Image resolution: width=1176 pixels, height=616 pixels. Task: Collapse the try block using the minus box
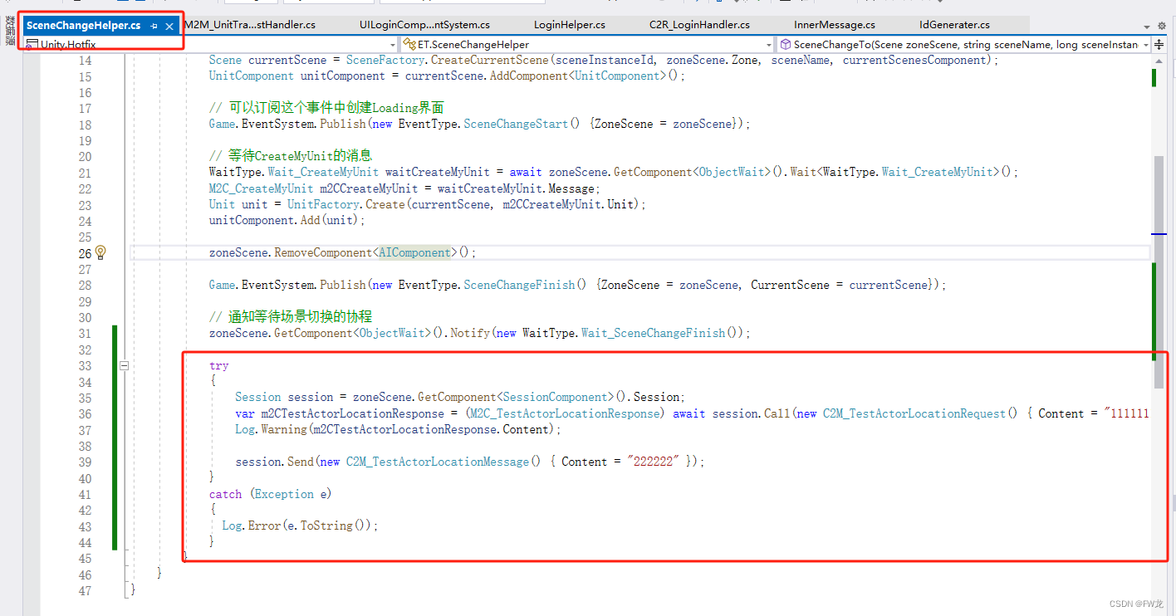(124, 365)
